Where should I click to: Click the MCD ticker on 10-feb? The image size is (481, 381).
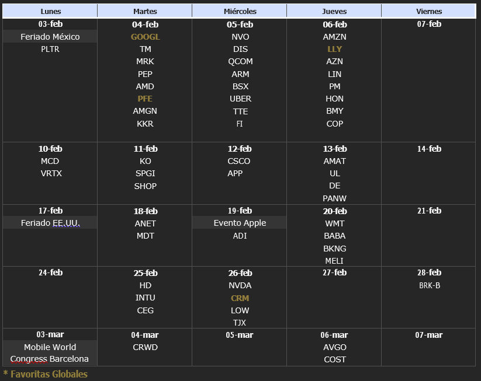point(50,161)
